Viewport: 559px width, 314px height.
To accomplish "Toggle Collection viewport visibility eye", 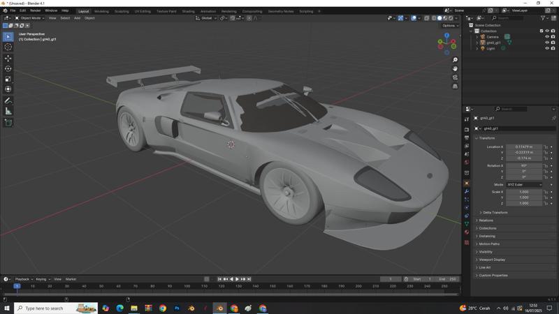I will [x=547, y=31].
